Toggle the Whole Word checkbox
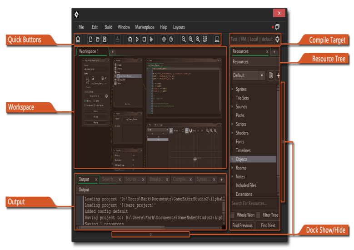This screenshot has height=250, width=354. coord(233,215)
